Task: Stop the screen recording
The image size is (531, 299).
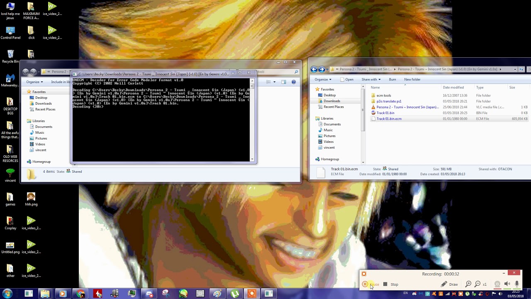Action: [390, 284]
